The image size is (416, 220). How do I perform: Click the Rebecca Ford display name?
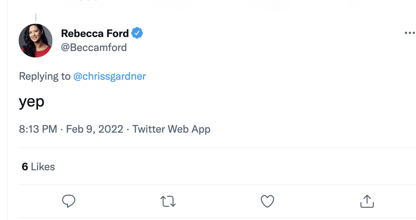tap(95, 33)
